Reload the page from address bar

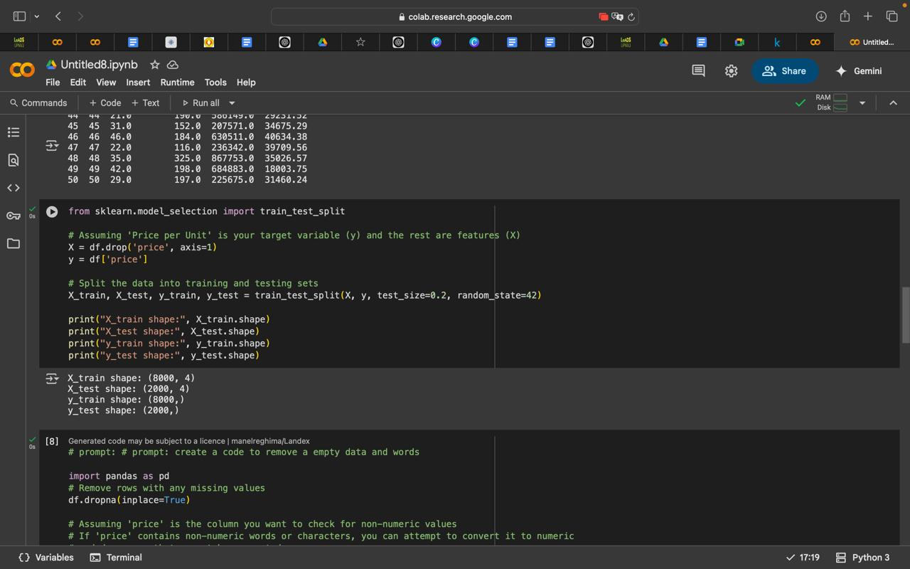(x=631, y=16)
